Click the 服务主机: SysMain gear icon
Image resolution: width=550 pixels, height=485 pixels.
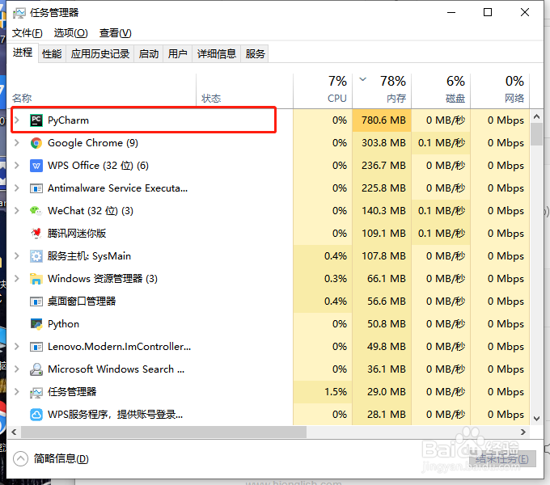click(x=36, y=256)
